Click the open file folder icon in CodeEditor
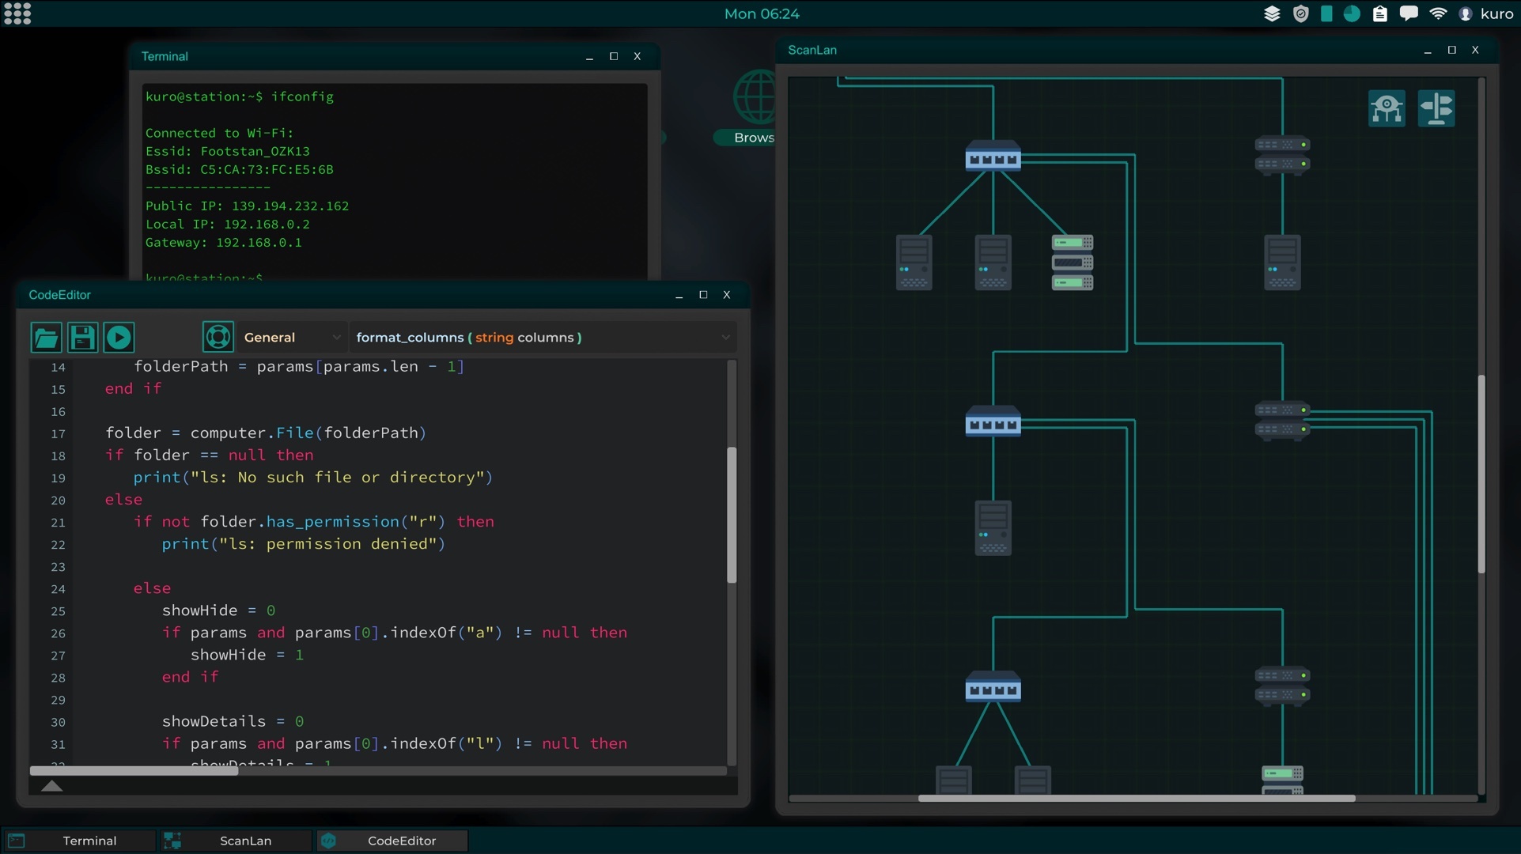 point(46,338)
